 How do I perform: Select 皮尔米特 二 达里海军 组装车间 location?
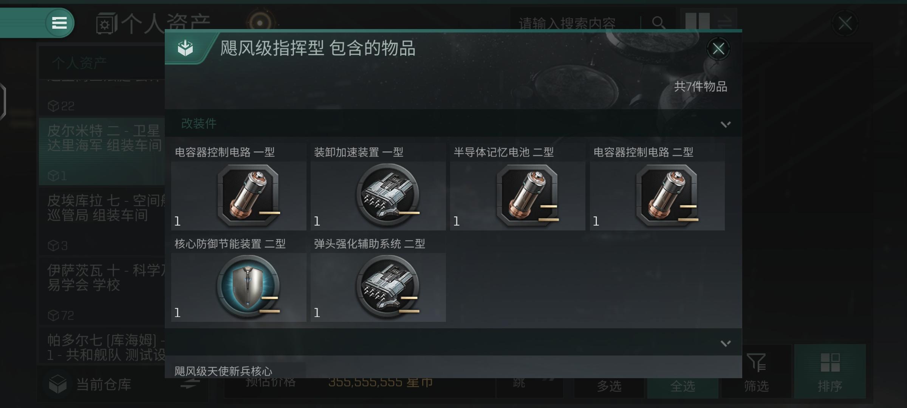102,151
